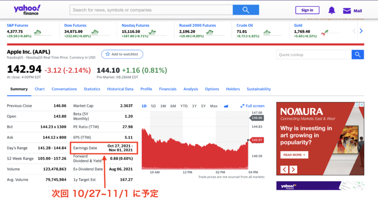
Task: Click the star icon on Add to watchlist
Action: coord(108,54)
